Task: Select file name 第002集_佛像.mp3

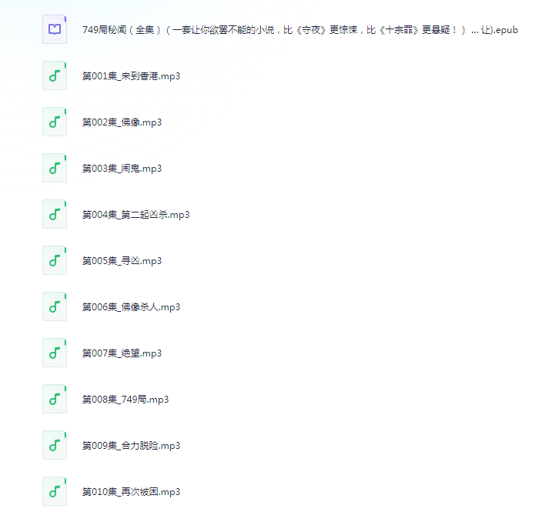Action: [x=122, y=122]
